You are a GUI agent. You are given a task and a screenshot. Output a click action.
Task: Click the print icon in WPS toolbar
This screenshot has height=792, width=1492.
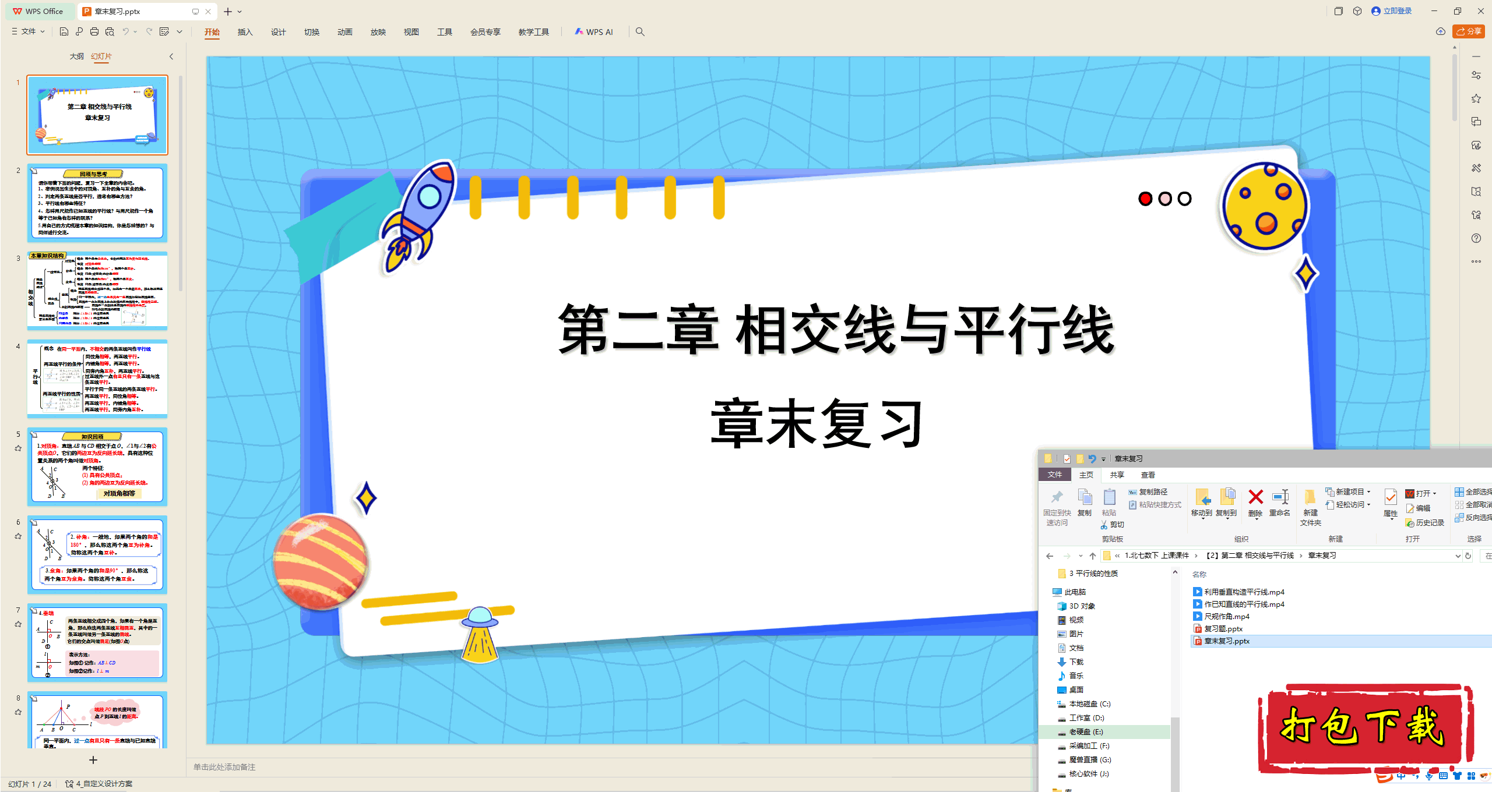(94, 31)
